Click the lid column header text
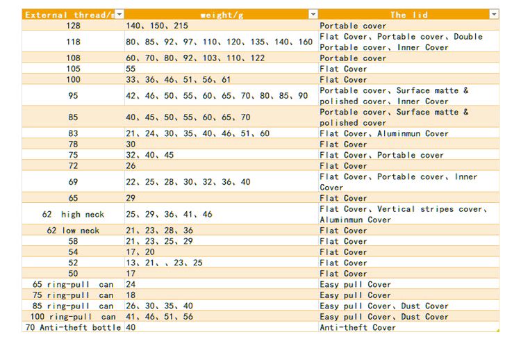Image resolution: width=521 pixels, height=355 pixels. pyautogui.click(x=408, y=15)
